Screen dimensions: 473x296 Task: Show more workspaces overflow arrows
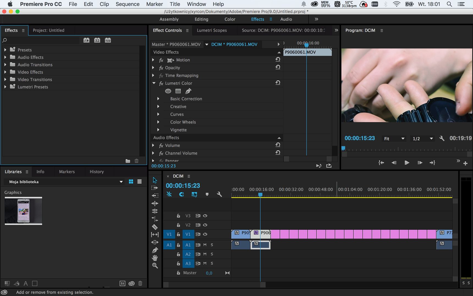pyautogui.click(x=316, y=19)
